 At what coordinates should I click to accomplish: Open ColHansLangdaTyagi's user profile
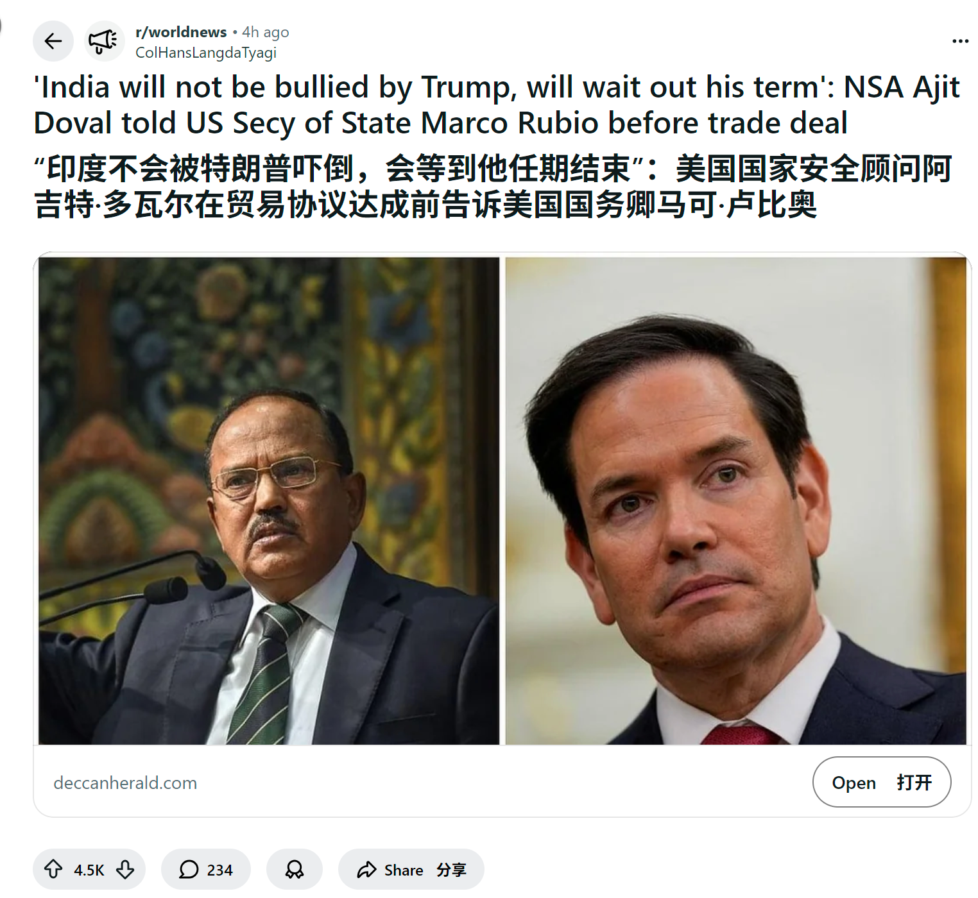205,53
